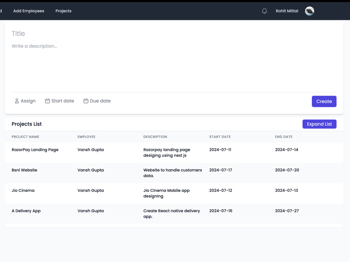Click Vansh Gupta in the Bsnl Website row
Screen dimensions: 350x262
(91, 170)
